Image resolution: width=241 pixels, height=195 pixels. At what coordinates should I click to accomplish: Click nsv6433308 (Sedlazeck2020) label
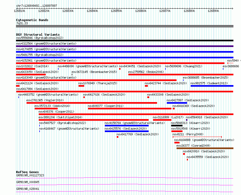click(168, 95)
